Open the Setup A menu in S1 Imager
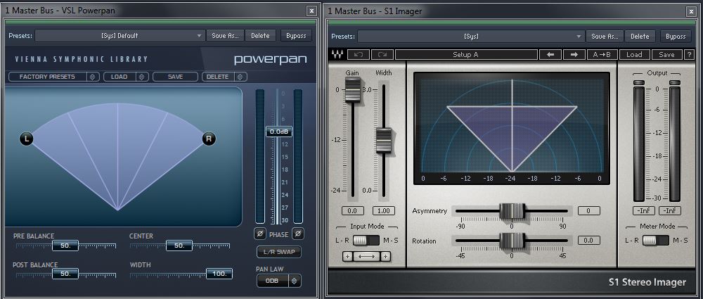The width and height of the screenshot is (703, 299). pyautogui.click(x=465, y=55)
